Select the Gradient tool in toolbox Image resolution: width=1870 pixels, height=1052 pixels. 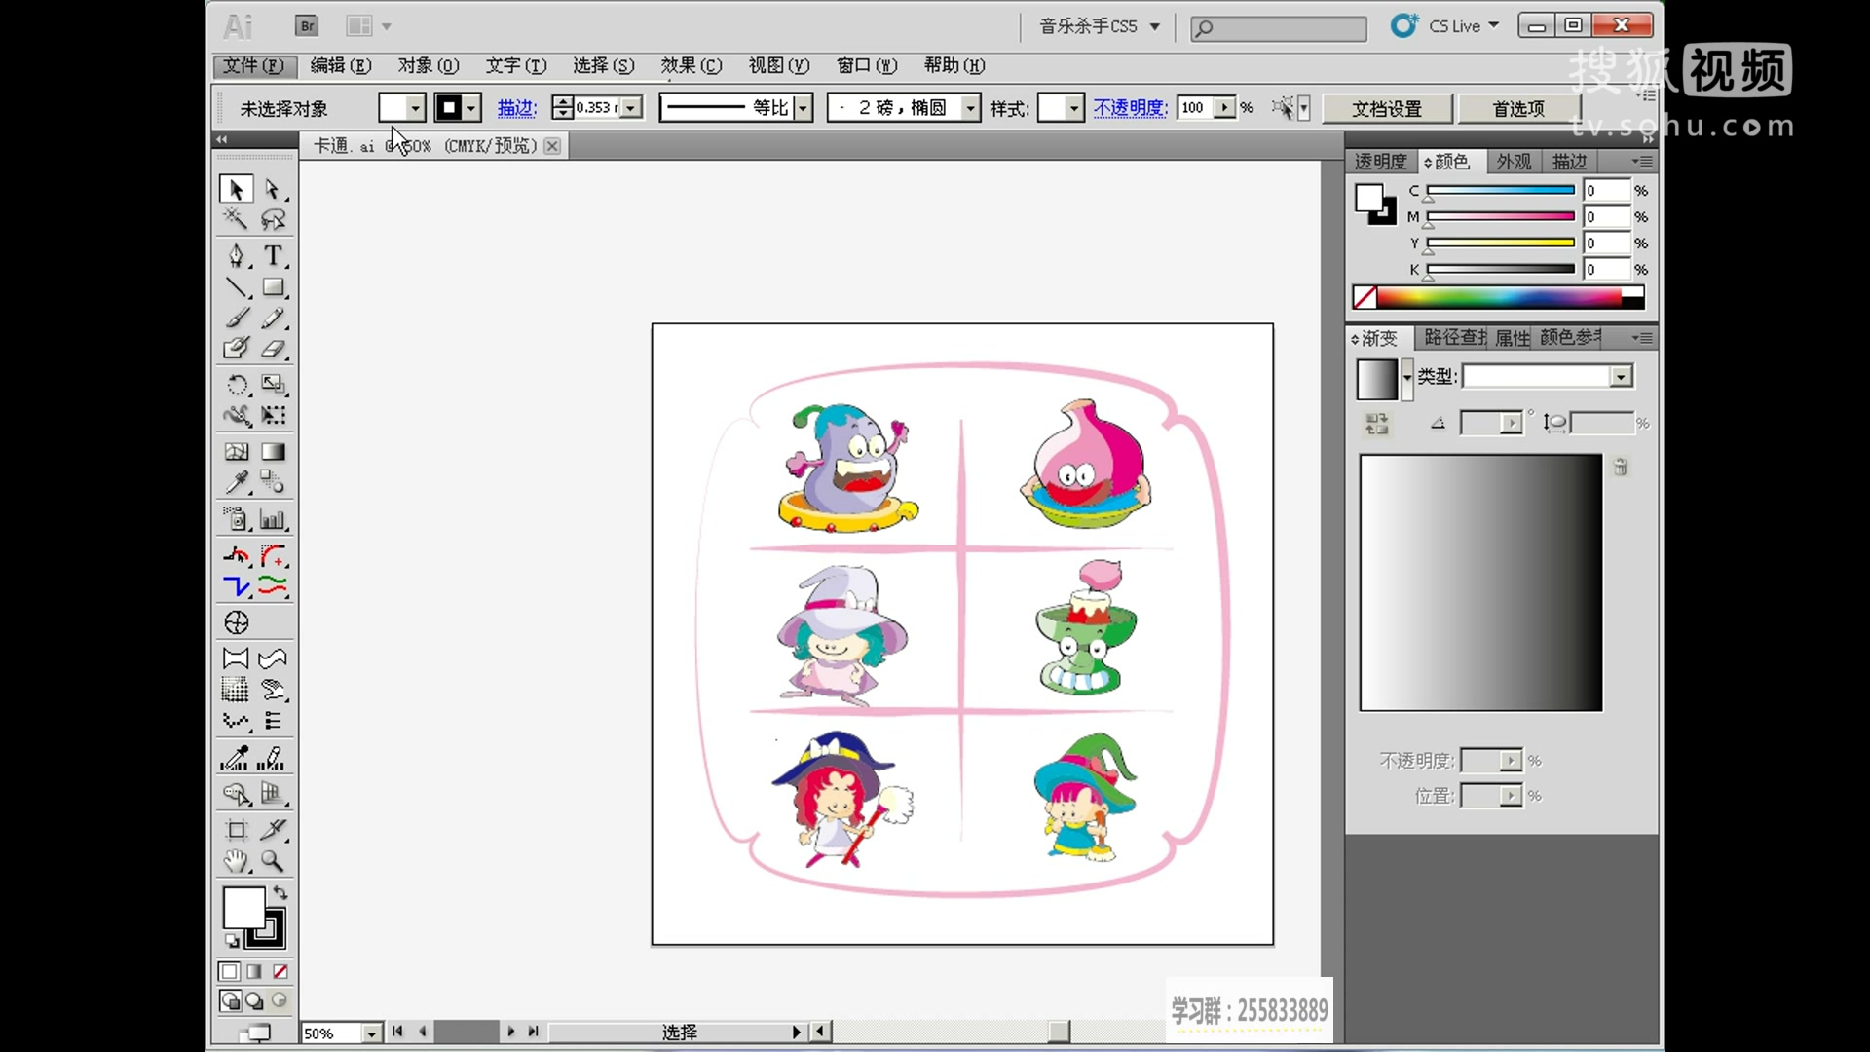tap(273, 452)
